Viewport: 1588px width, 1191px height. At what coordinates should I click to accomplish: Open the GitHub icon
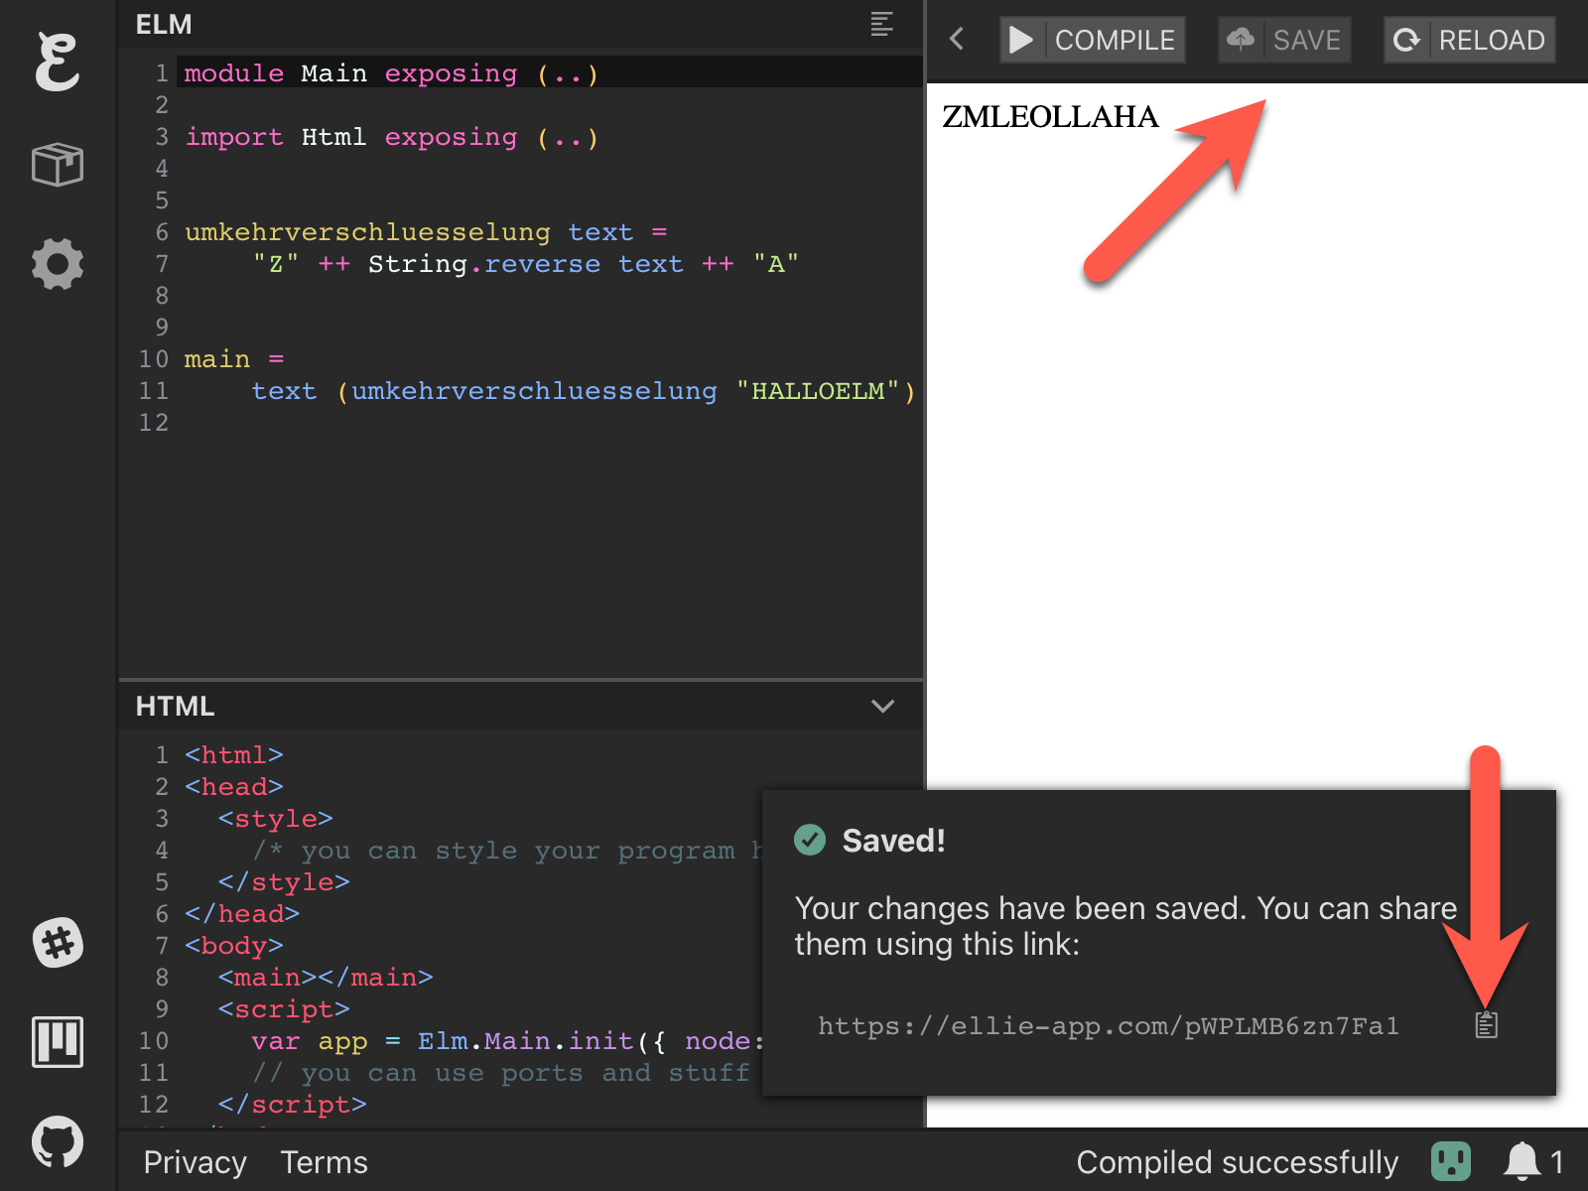pyautogui.click(x=57, y=1141)
